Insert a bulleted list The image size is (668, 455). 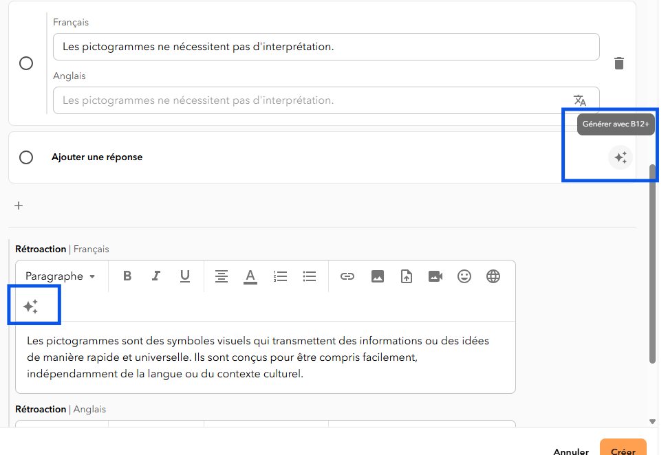[x=310, y=276]
